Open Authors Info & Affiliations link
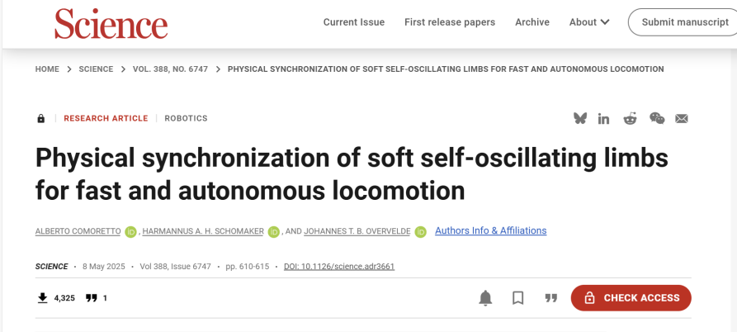Viewport: 737px width, 332px height. [491, 230]
